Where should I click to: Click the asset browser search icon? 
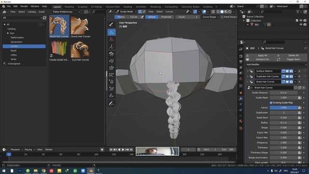click(x=94, y=12)
